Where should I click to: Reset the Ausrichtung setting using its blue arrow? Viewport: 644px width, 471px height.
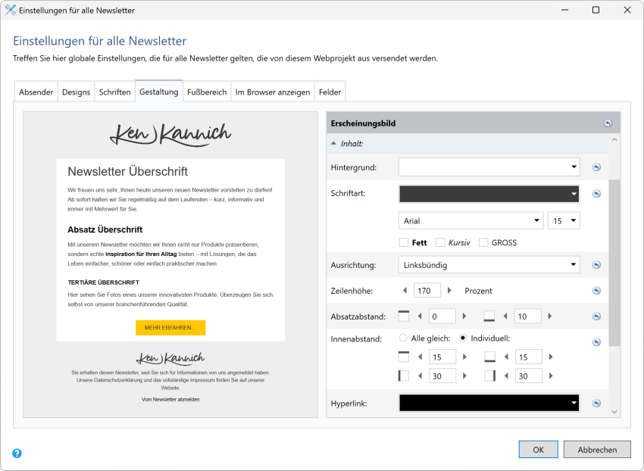point(597,265)
